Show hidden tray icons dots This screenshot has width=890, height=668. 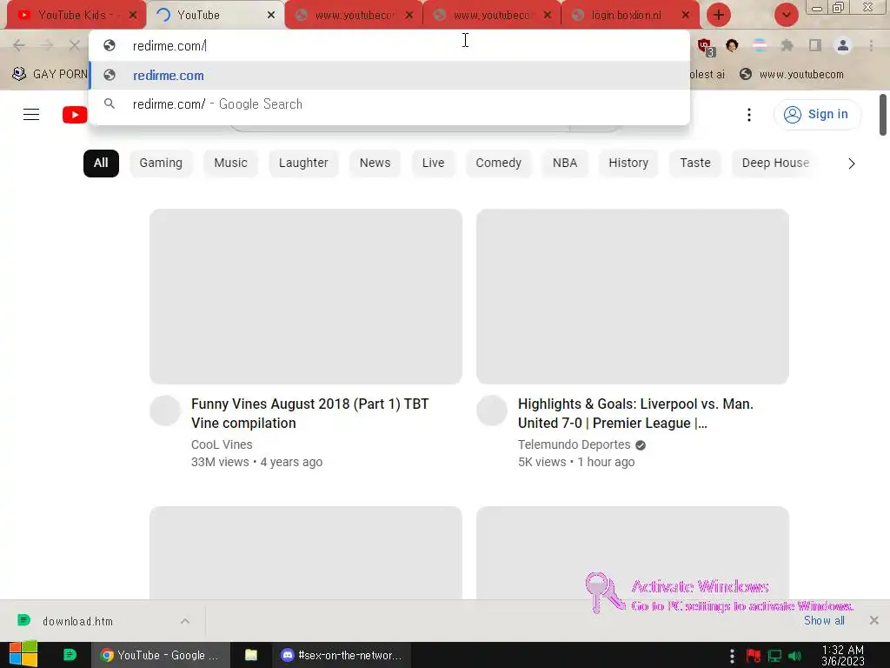[x=732, y=656]
